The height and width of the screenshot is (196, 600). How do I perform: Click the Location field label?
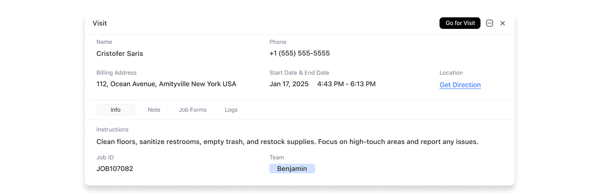pos(451,73)
